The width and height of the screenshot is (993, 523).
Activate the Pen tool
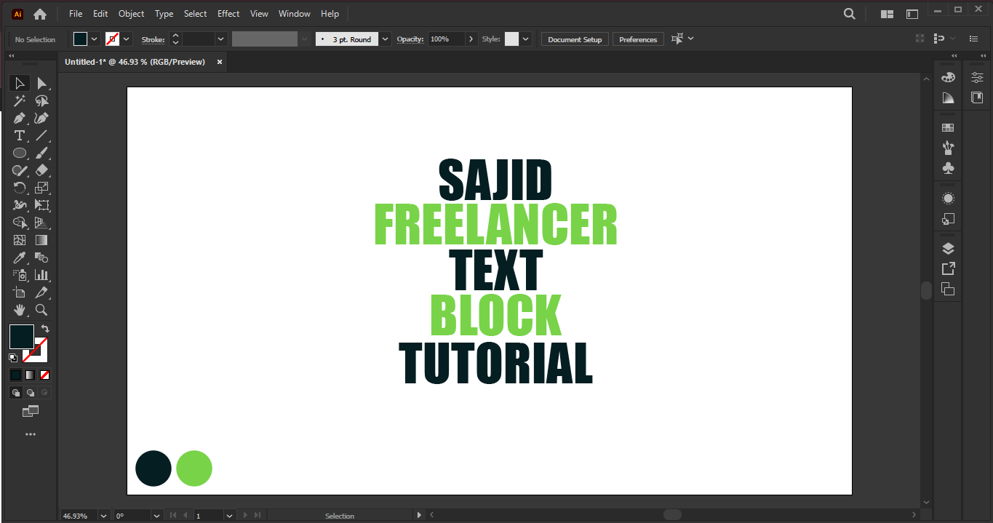point(20,118)
